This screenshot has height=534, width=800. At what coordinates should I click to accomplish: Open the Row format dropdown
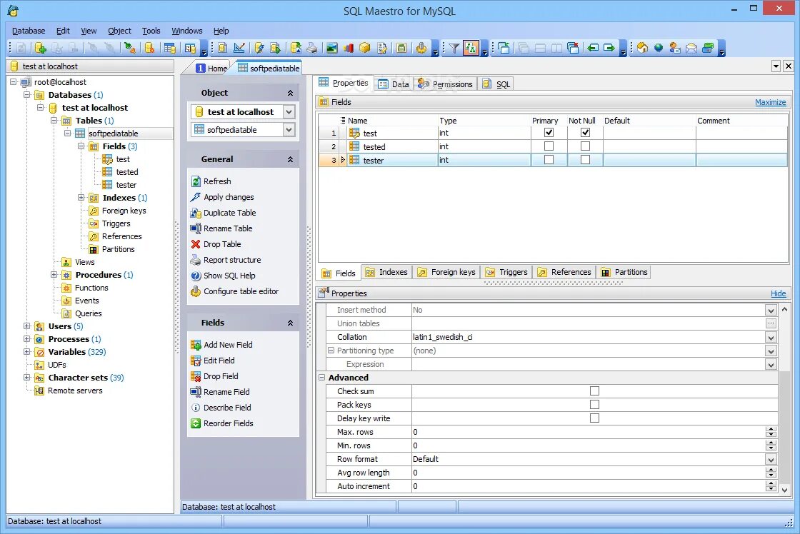coord(771,460)
